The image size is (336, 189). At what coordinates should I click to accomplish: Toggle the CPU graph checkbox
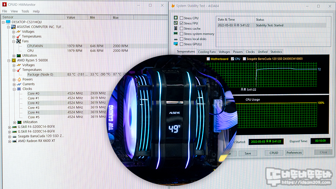pyautogui.click(x=232, y=59)
